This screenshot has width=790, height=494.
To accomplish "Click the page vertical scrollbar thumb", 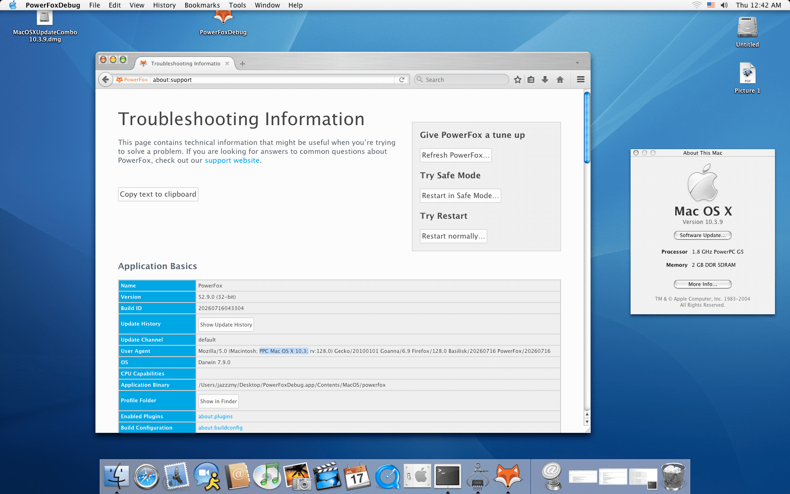I will pyautogui.click(x=587, y=127).
